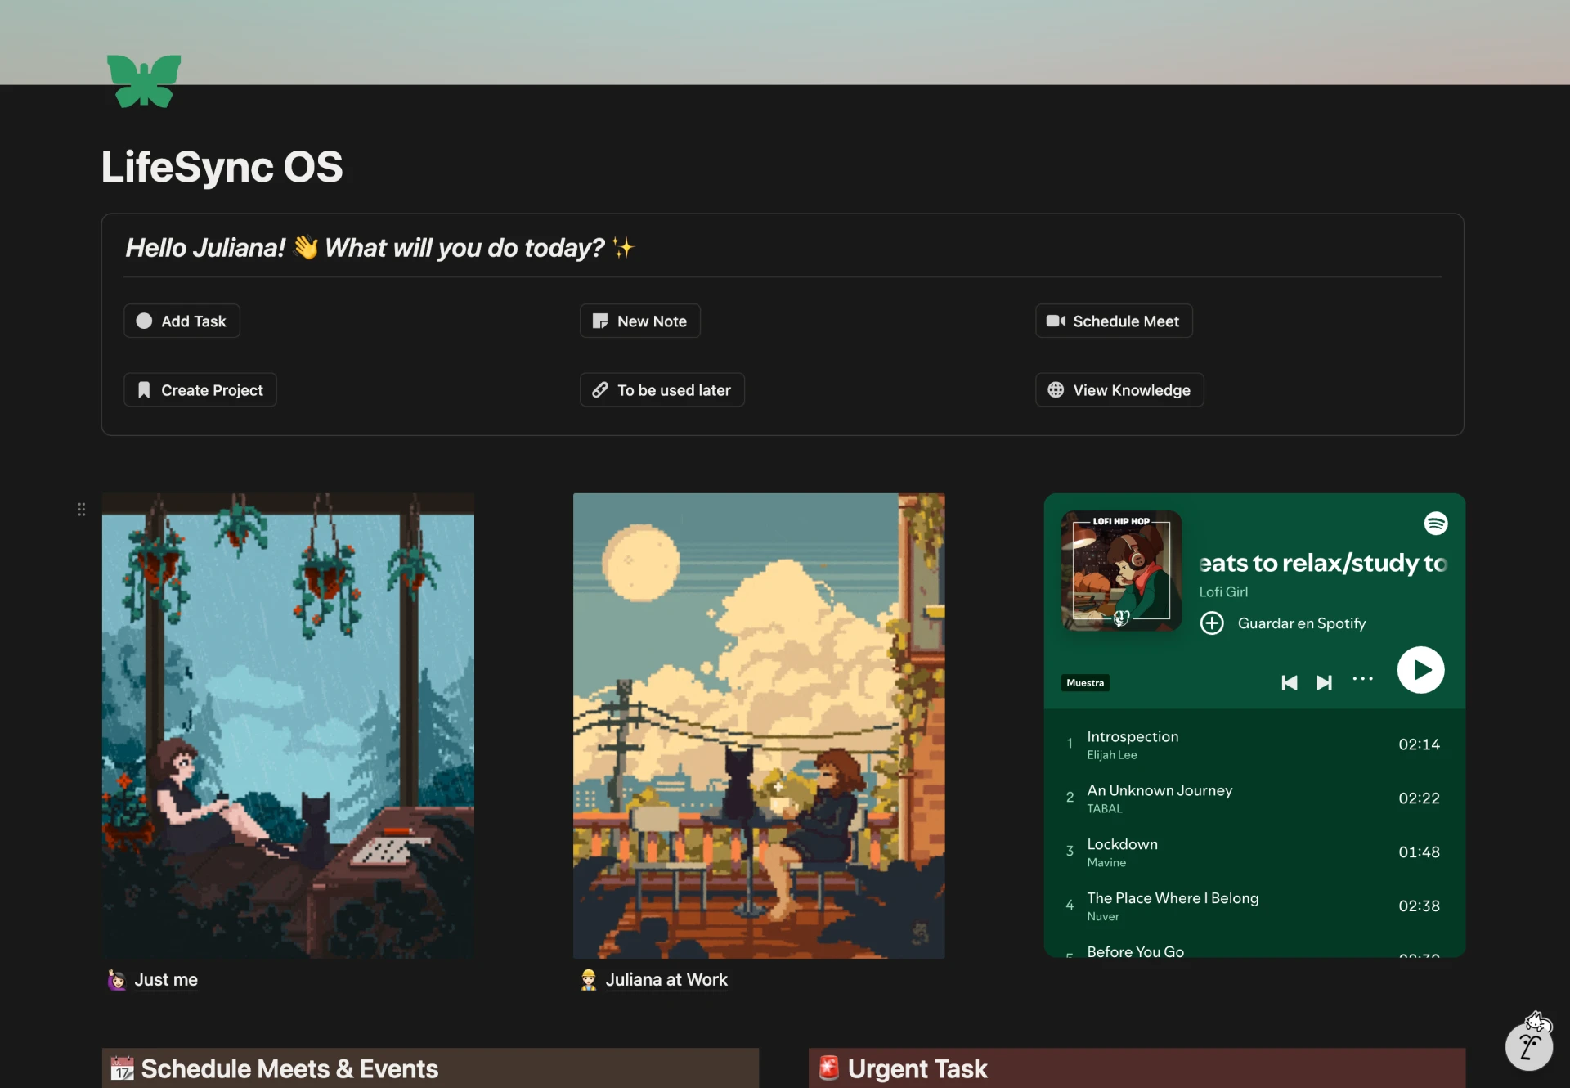Click Schedule Meet button

click(1114, 321)
